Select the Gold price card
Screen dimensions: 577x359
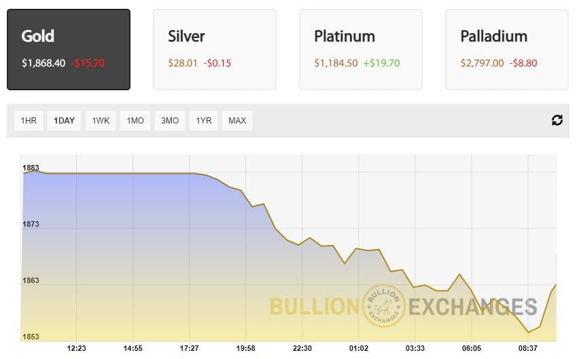pyautogui.click(x=69, y=49)
